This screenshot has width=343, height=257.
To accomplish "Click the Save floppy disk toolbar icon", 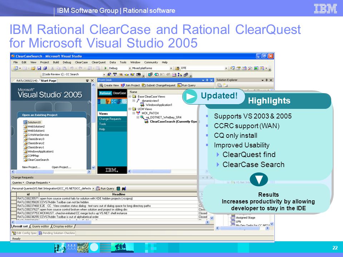I will click(39, 68).
